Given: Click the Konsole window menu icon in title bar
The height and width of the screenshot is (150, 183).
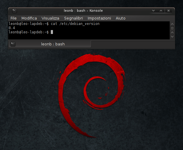Looking at the screenshot, I should pyautogui.click(x=14, y=11).
